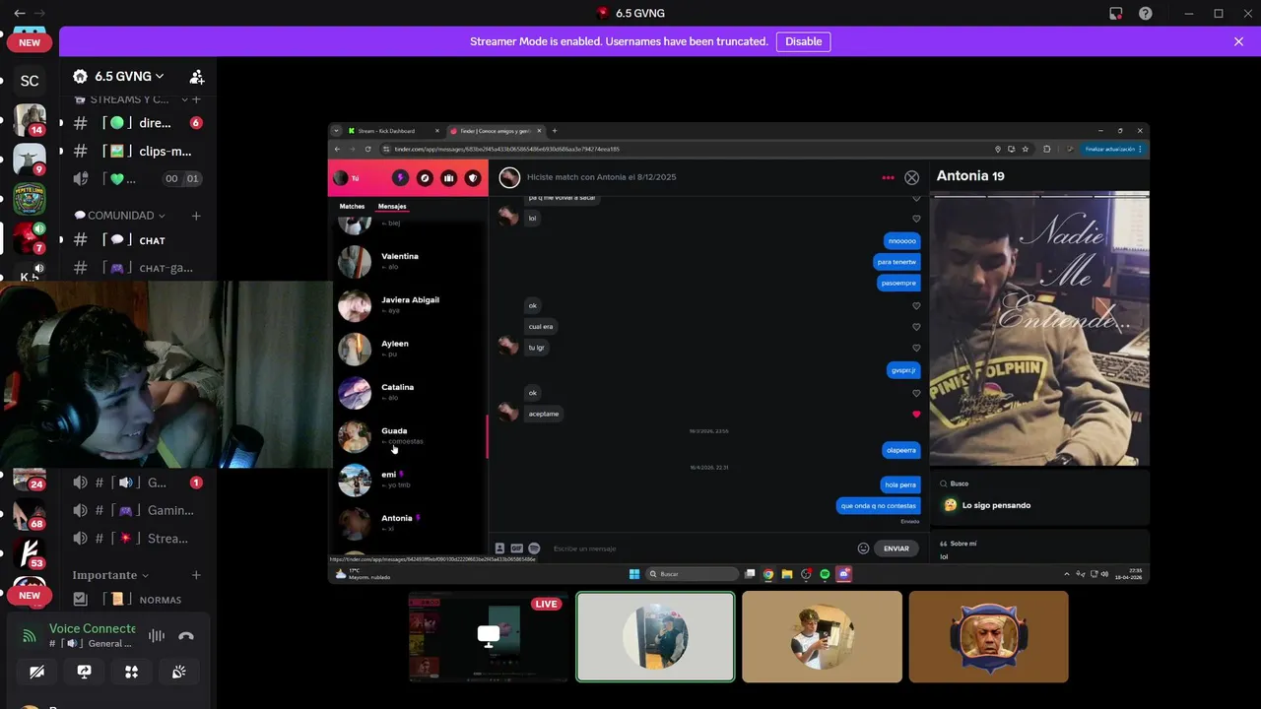The height and width of the screenshot is (709, 1261).
Task: Open the red three-dots chat menu
Action: (888, 178)
